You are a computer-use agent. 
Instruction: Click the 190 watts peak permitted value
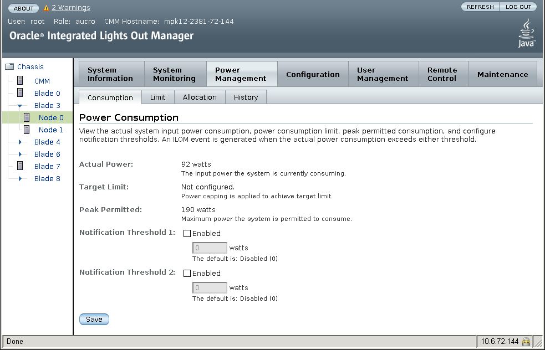pos(198,209)
